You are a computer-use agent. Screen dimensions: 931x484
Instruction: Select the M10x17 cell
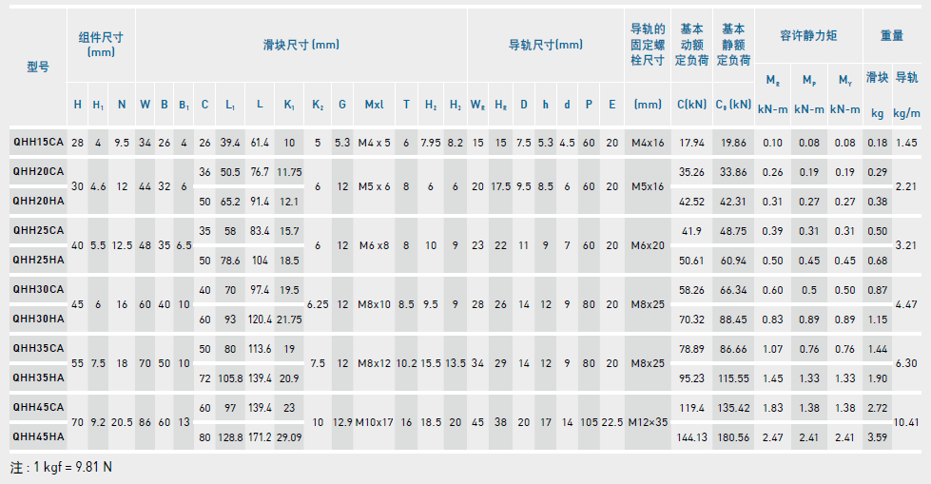374,421
